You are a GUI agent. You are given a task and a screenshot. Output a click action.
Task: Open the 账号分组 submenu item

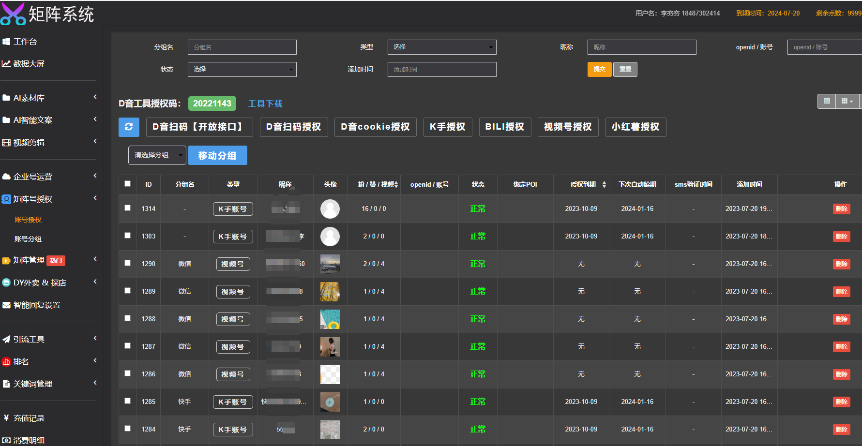pos(28,239)
